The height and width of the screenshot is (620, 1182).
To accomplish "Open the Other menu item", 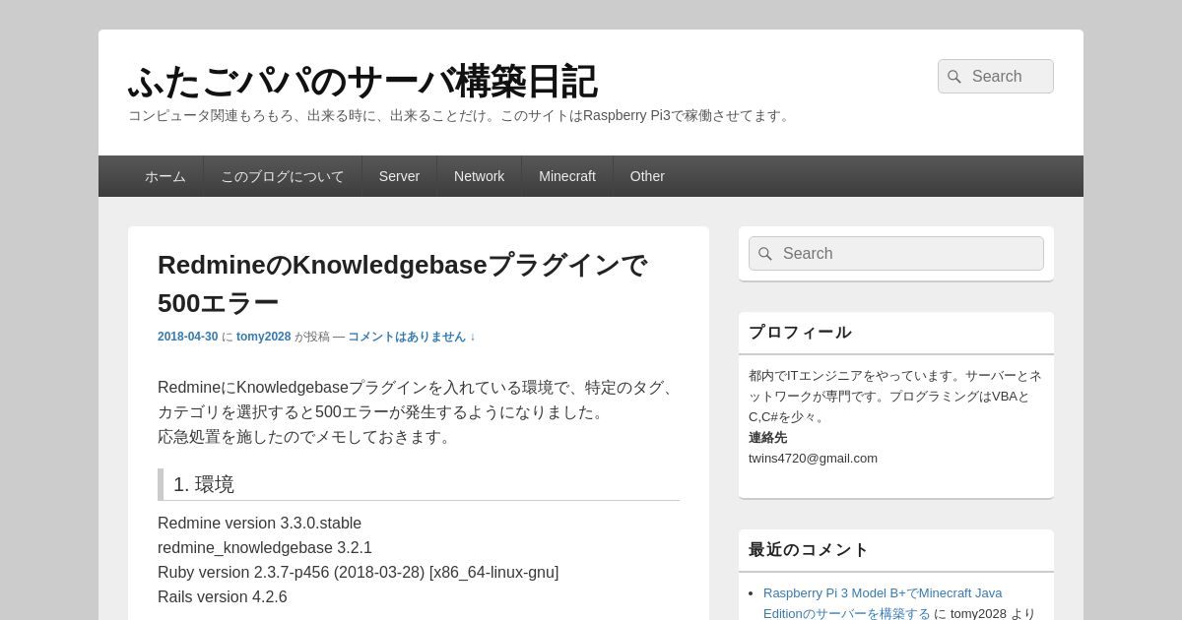I will (647, 176).
